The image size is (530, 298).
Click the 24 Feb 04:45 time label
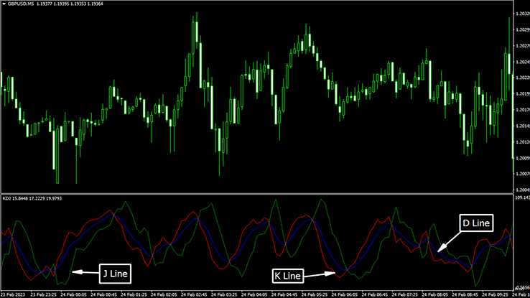[x=284, y=295]
